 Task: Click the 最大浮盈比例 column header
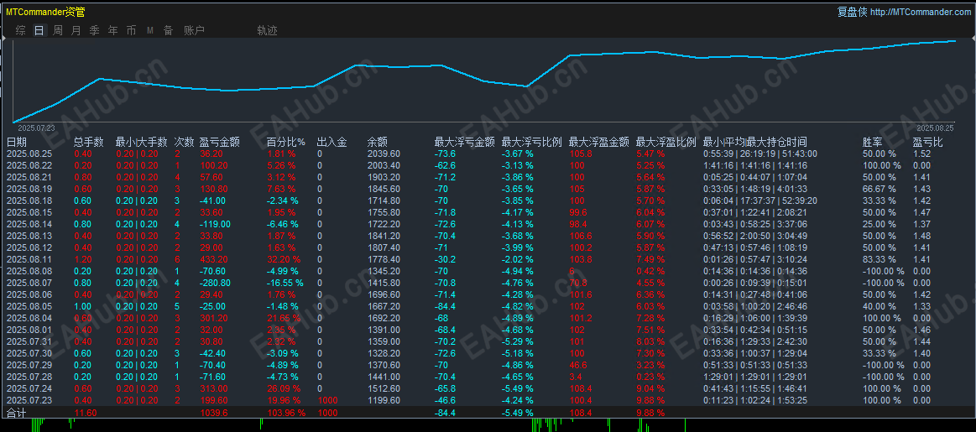tap(666, 142)
